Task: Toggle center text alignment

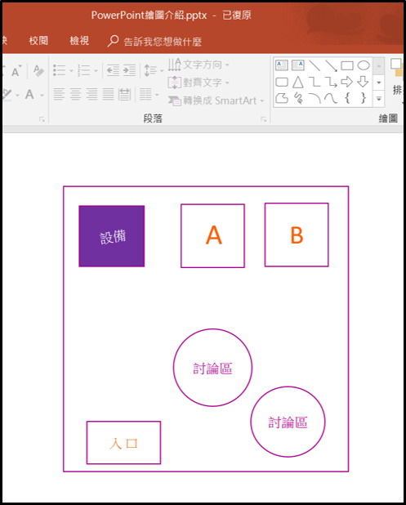Action: pos(75,94)
